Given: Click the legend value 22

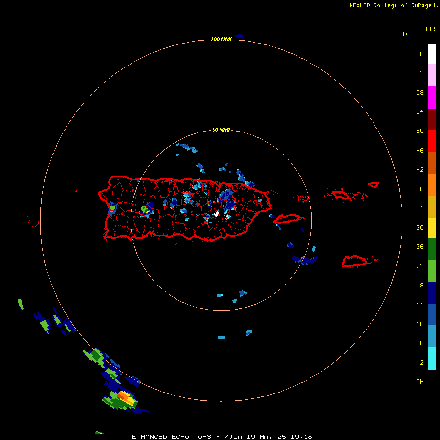Looking at the screenshot, I should [x=420, y=266].
